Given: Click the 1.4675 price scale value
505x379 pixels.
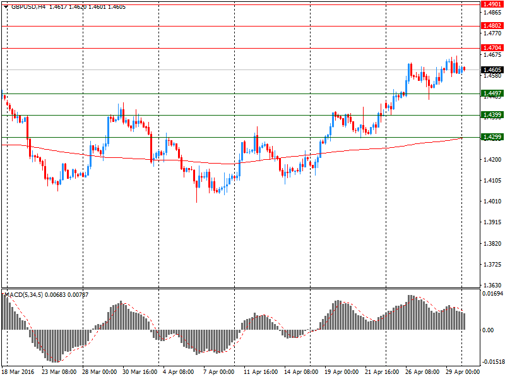Looking at the screenshot, I should pos(492,55).
